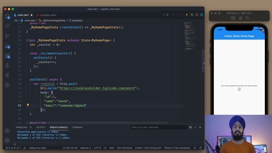Open the Terminal panel tab

point(77,127)
